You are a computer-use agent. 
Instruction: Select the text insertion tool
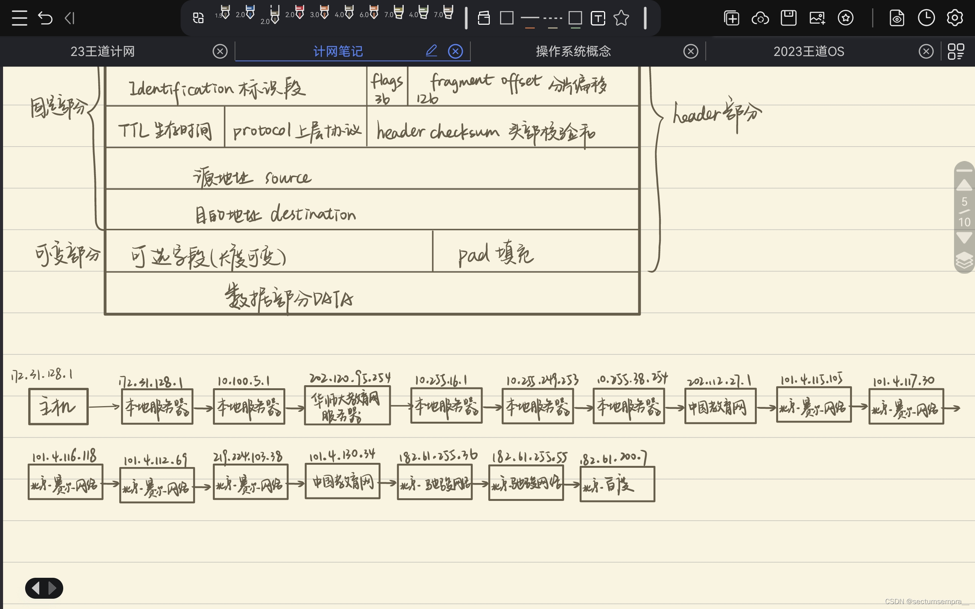click(598, 18)
